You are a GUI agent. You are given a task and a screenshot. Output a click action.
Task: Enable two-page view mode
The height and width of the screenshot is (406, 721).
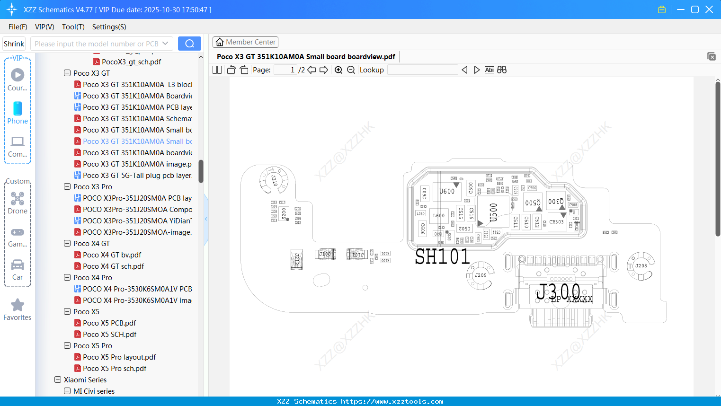pyautogui.click(x=217, y=70)
